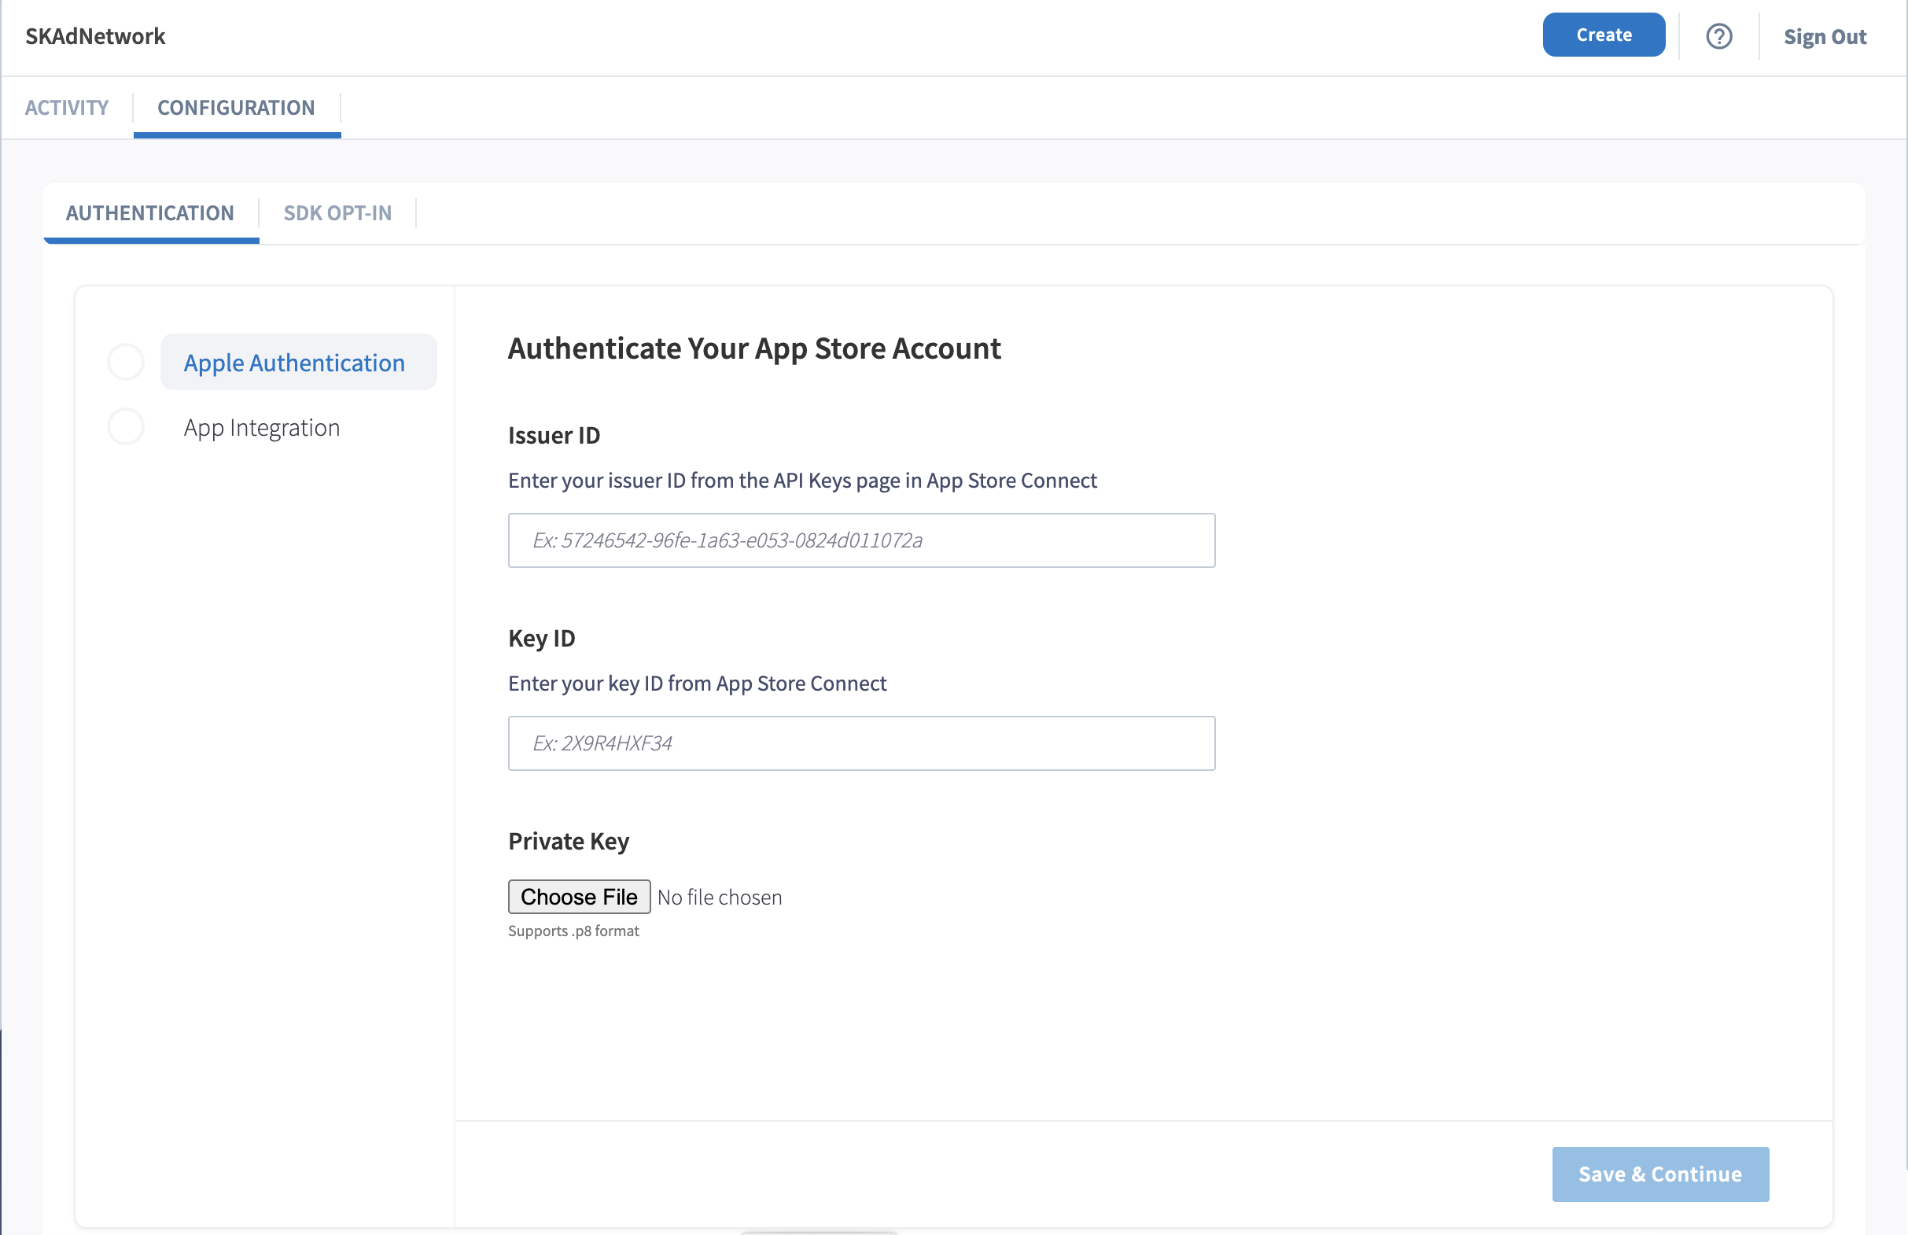Click the No file chosen text
The height and width of the screenshot is (1235, 1908).
point(719,898)
